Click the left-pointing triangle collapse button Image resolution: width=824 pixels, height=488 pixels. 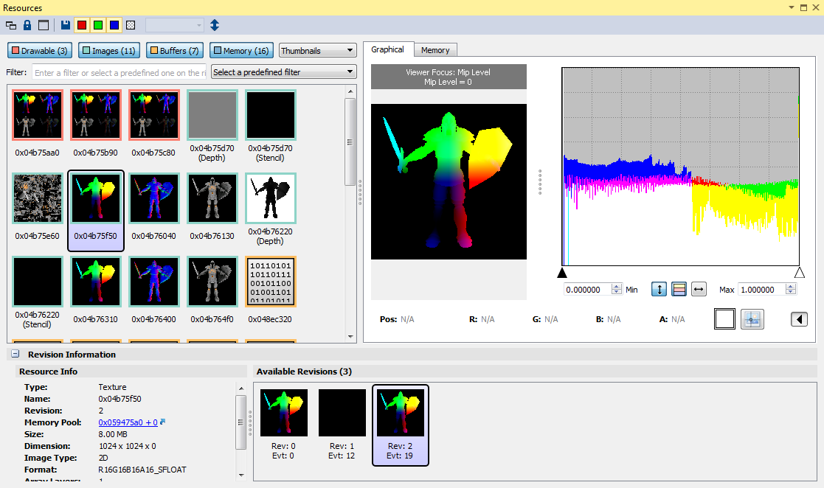point(799,319)
